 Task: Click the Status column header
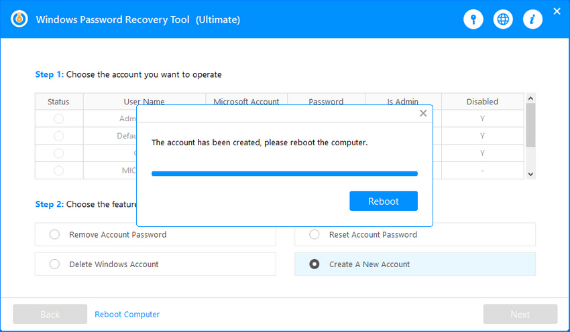[x=58, y=102]
